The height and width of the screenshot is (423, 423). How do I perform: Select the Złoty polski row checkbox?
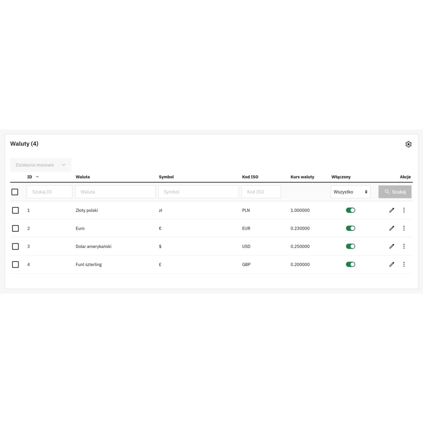tap(15, 210)
